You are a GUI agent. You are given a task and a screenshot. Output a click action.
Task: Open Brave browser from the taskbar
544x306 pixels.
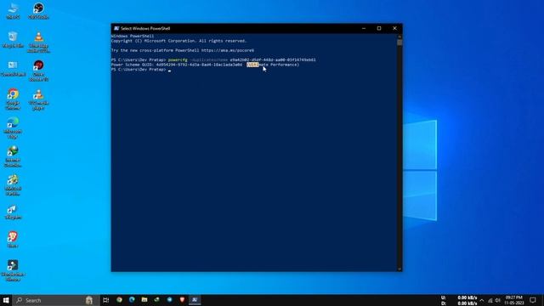pyautogui.click(x=182, y=300)
